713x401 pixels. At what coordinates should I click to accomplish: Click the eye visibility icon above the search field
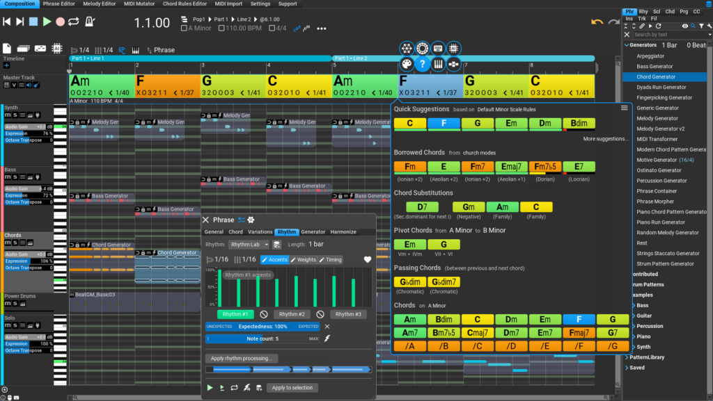(x=685, y=26)
